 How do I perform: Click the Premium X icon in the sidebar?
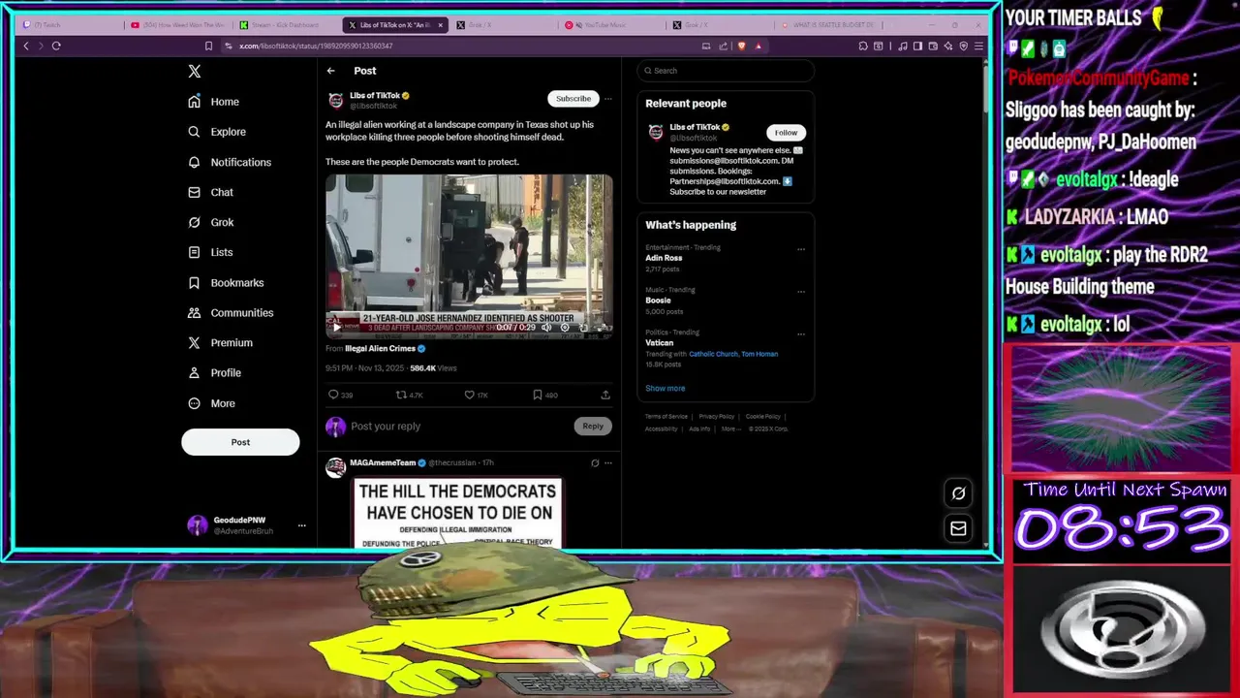195,342
